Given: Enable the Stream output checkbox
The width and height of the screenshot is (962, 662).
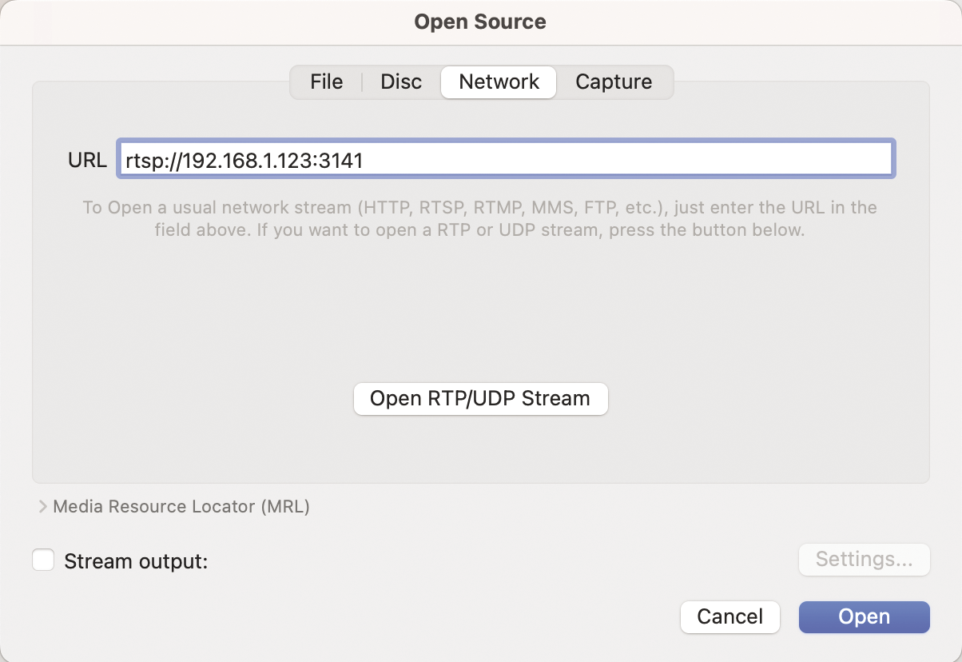Looking at the screenshot, I should [43, 560].
